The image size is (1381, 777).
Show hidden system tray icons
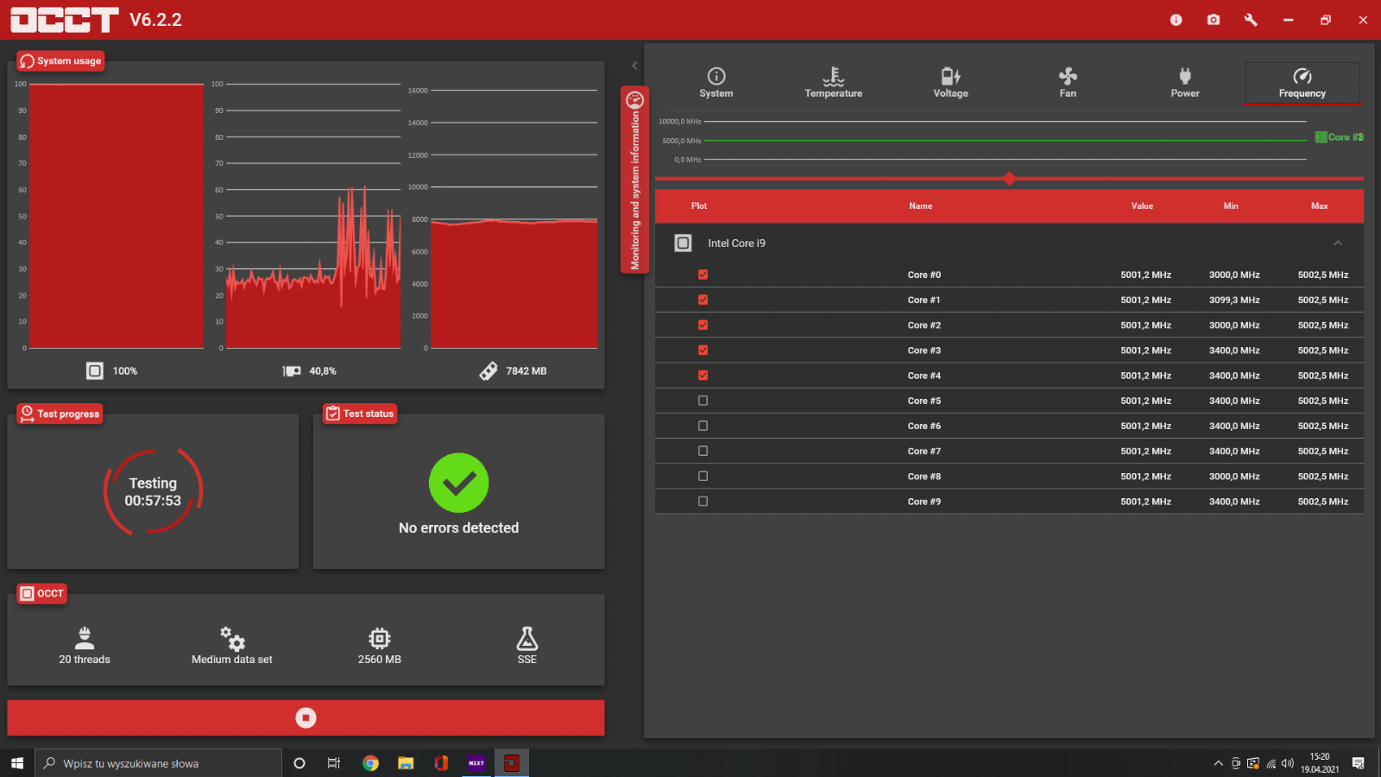[x=1219, y=763]
